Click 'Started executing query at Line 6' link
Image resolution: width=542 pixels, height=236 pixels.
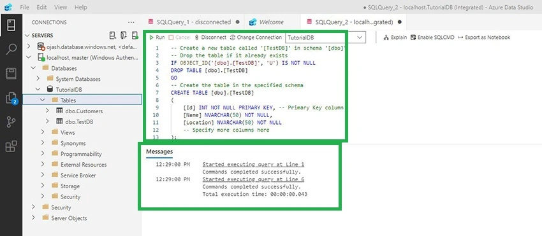coord(253,179)
